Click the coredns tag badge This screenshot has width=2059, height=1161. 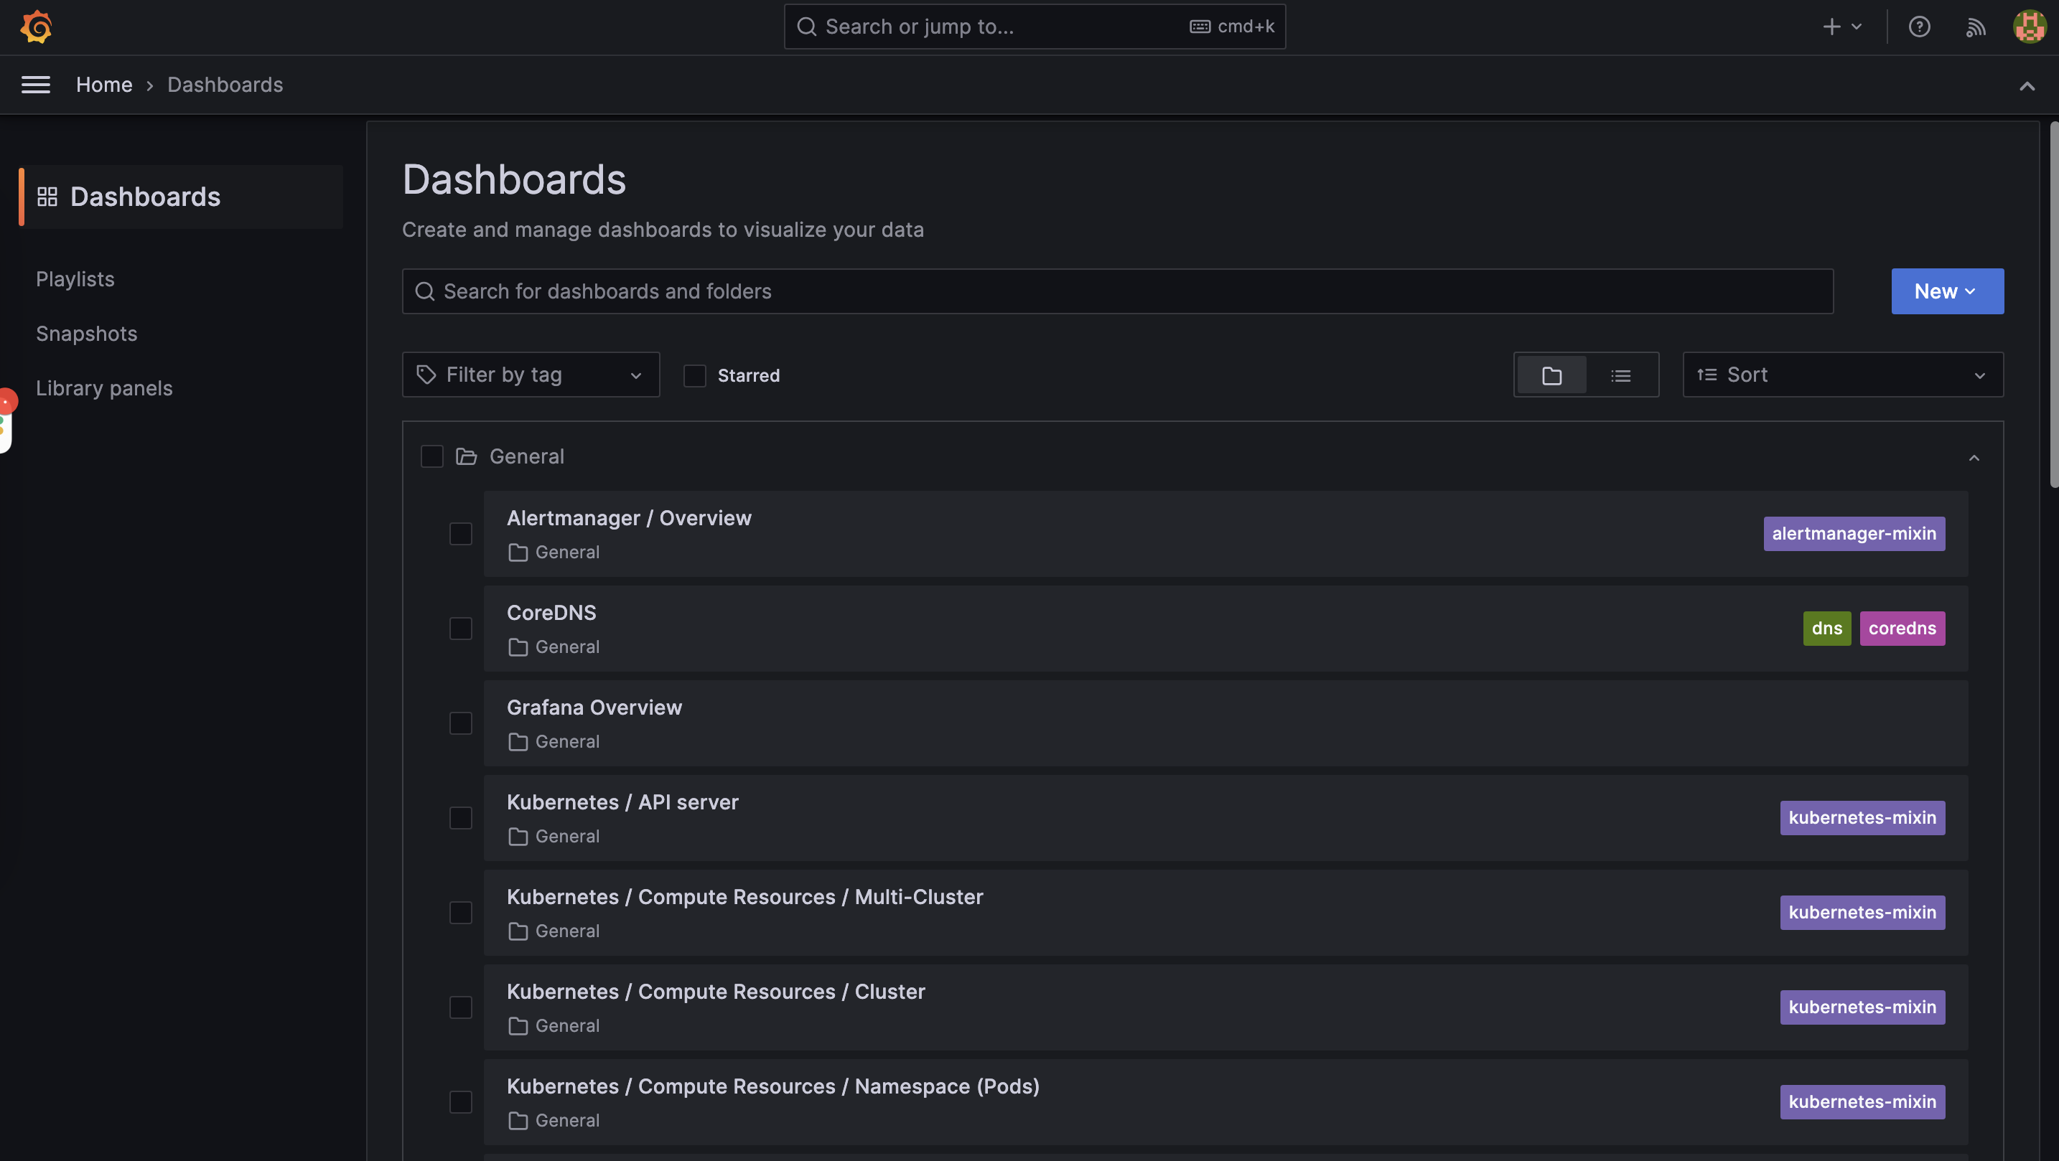[x=1902, y=628]
